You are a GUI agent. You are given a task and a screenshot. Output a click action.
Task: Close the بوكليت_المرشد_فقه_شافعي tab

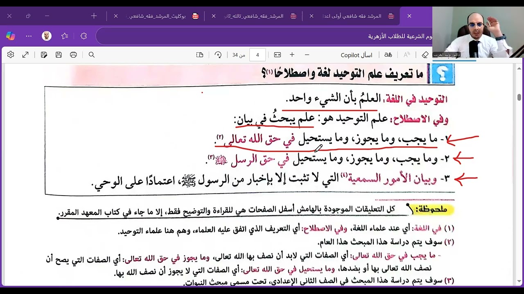[x=116, y=16]
